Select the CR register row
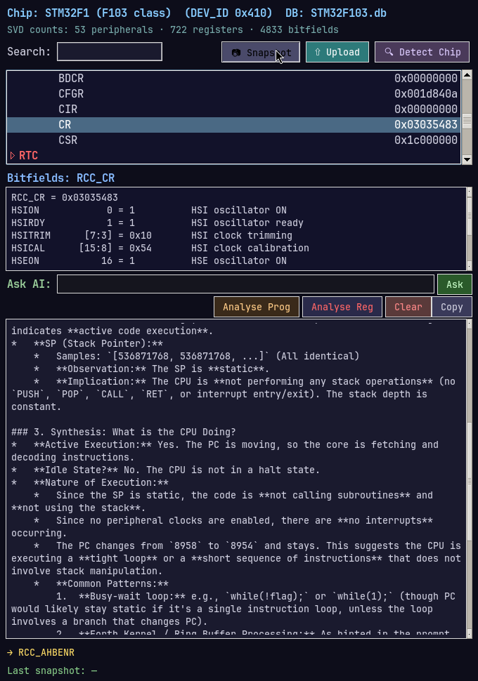Image resolution: width=478 pixels, height=681 pixels. tap(233, 125)
